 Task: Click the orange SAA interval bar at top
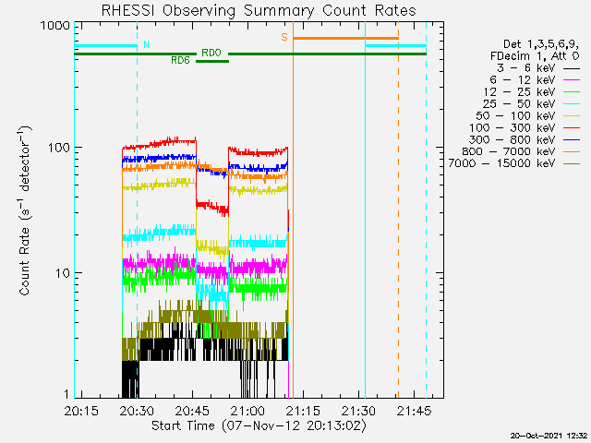pos(345,39)
